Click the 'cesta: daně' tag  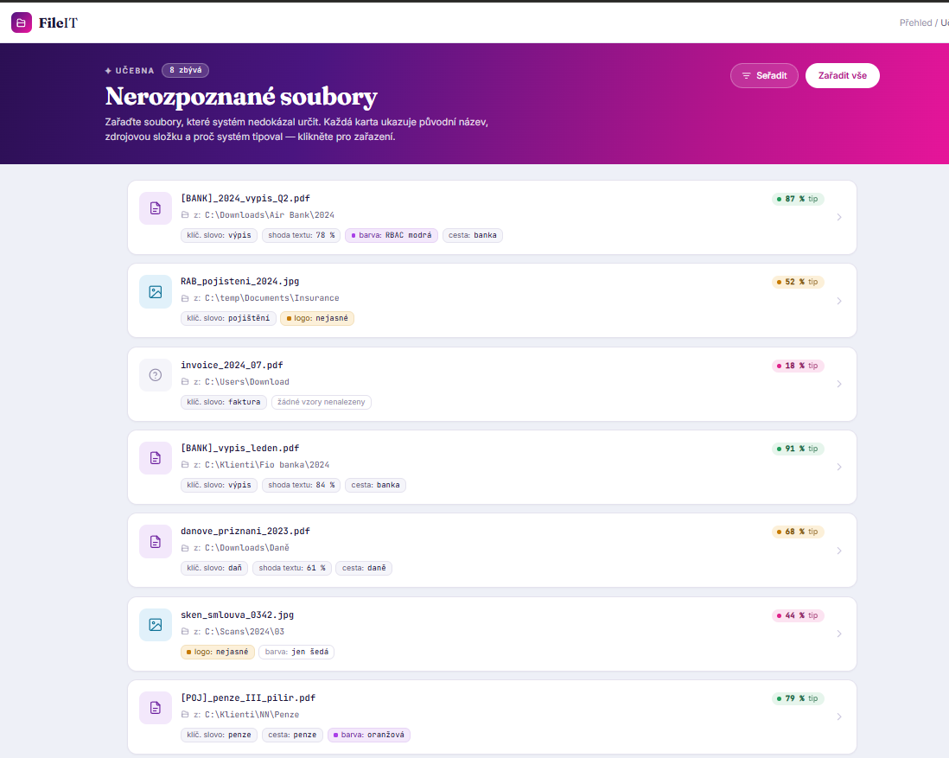pos(364,568)
